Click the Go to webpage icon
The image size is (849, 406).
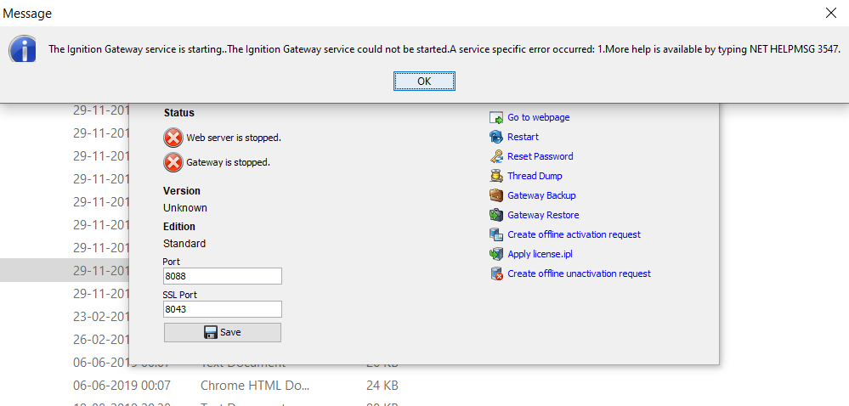tap(496, 117)
